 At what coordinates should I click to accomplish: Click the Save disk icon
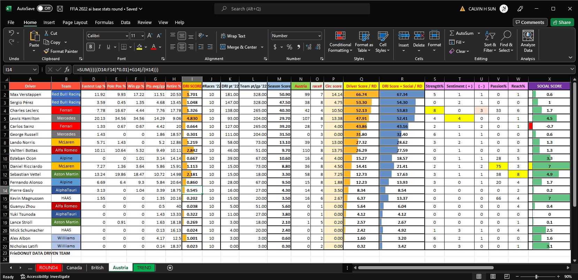pyautogui.click(x=60, y=9)
